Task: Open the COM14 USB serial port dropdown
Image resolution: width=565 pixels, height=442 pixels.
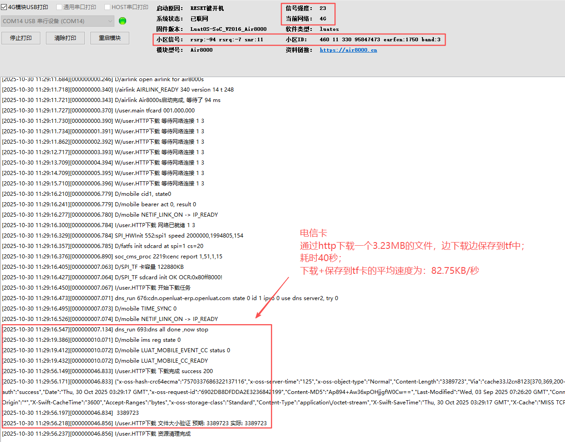Action: 58,21
